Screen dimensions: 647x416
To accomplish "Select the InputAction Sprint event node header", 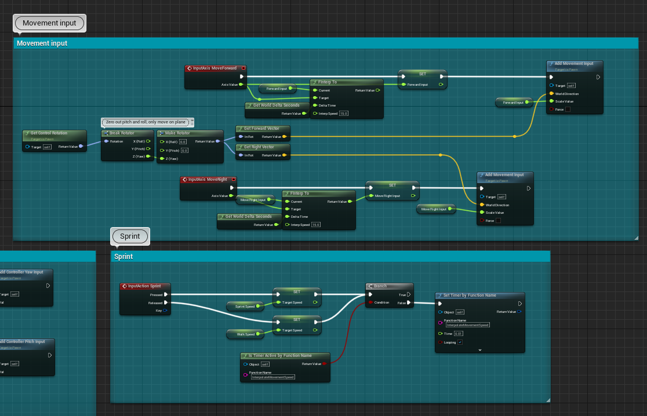I will click(x=145, y=286).
